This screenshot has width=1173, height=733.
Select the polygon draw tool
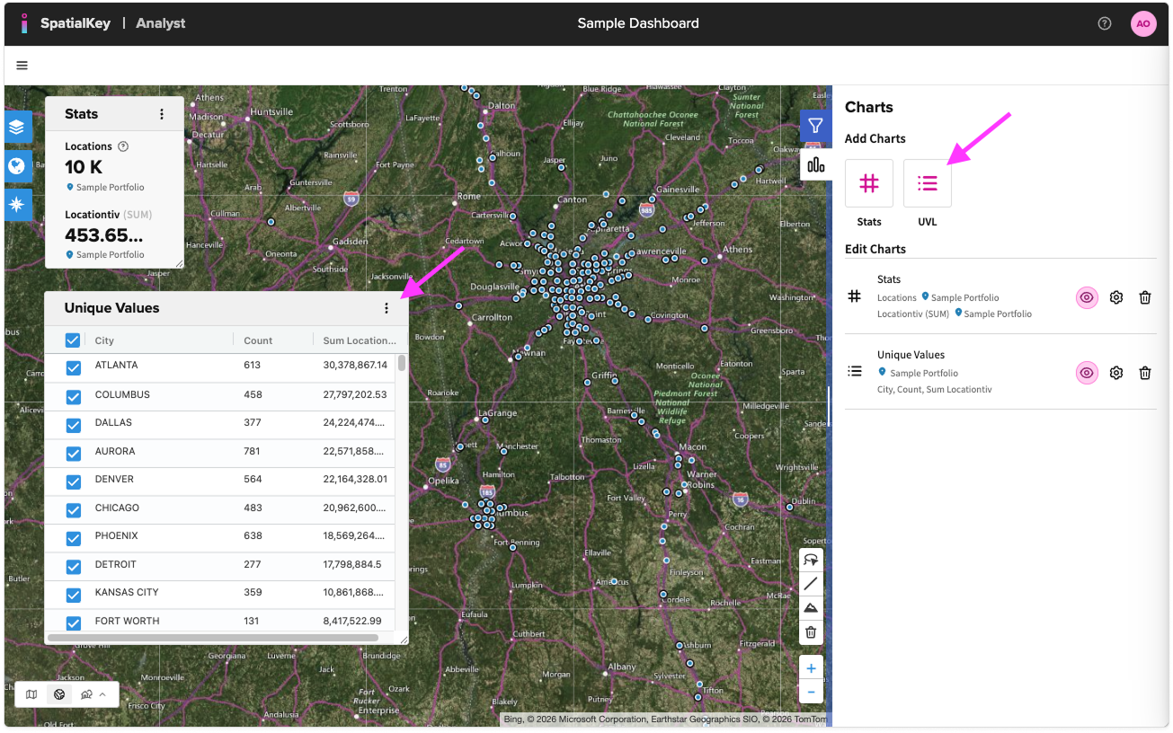pyautogui.click(x=810, y=607)
